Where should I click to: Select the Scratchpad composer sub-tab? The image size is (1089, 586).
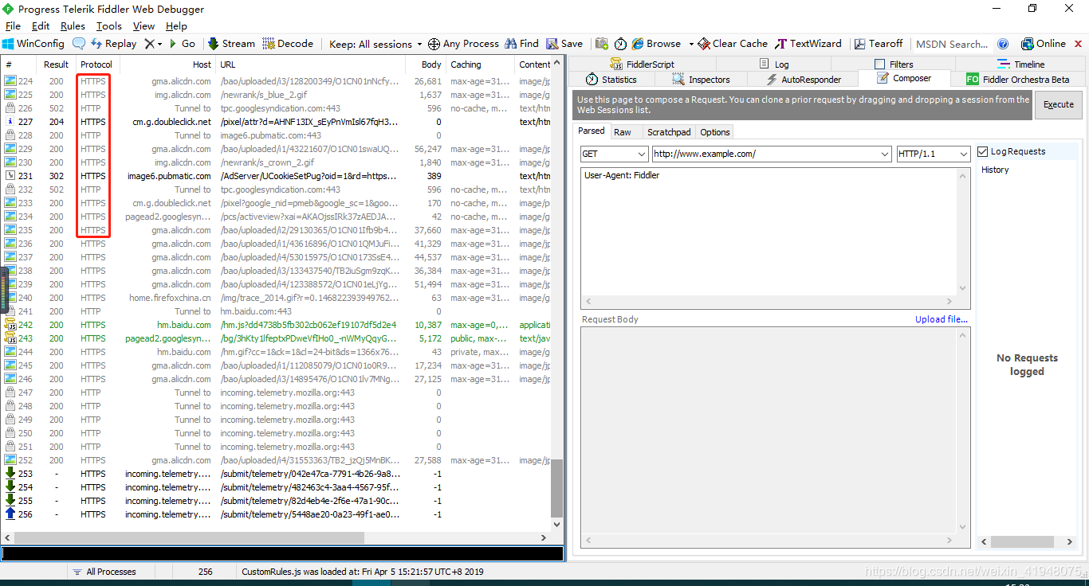(669, 132)
